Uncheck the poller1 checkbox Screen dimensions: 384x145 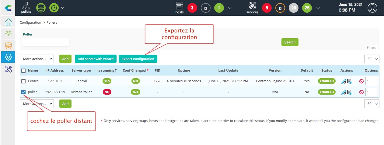click(x=23, y=92)
